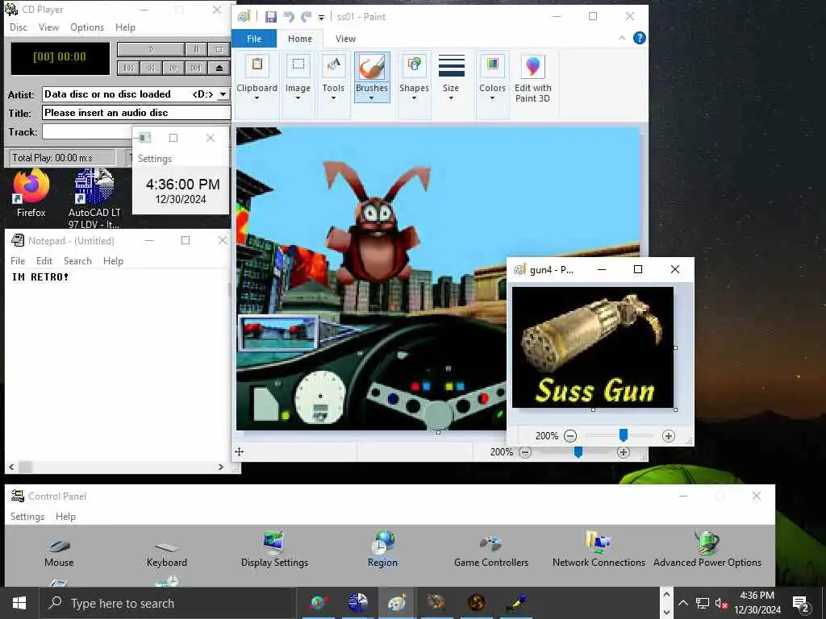Open Notepad's Edit menu
826x619 pixels.
click(x=44, y=261)
